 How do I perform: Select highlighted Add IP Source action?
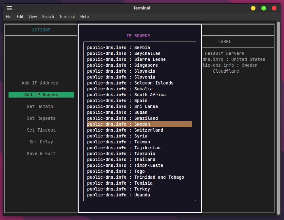tap(41, 95)
